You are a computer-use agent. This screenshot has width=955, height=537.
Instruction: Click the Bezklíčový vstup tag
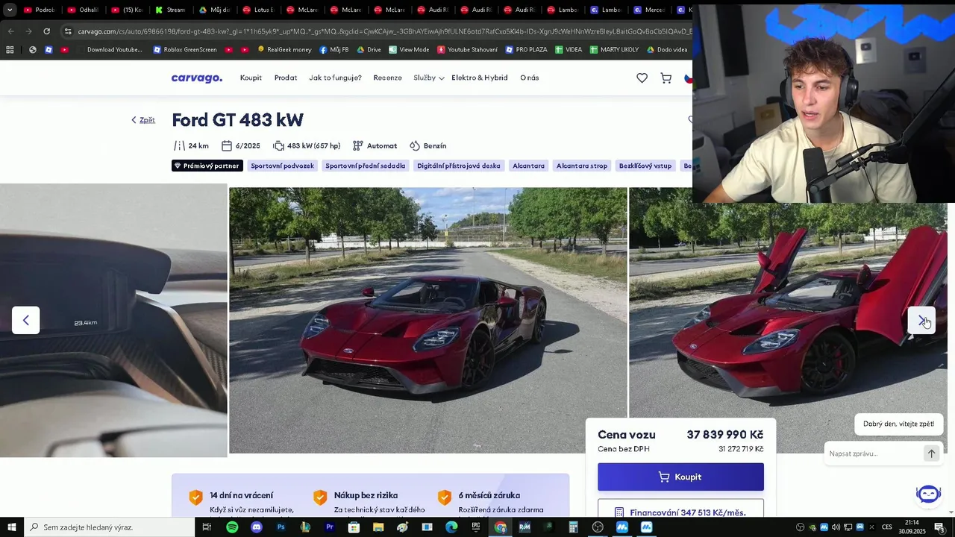[645, 166]
